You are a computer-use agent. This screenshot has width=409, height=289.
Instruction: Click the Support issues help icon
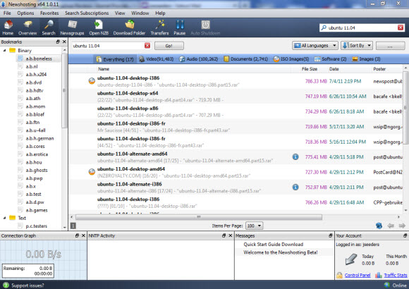[x=6, y=285]
